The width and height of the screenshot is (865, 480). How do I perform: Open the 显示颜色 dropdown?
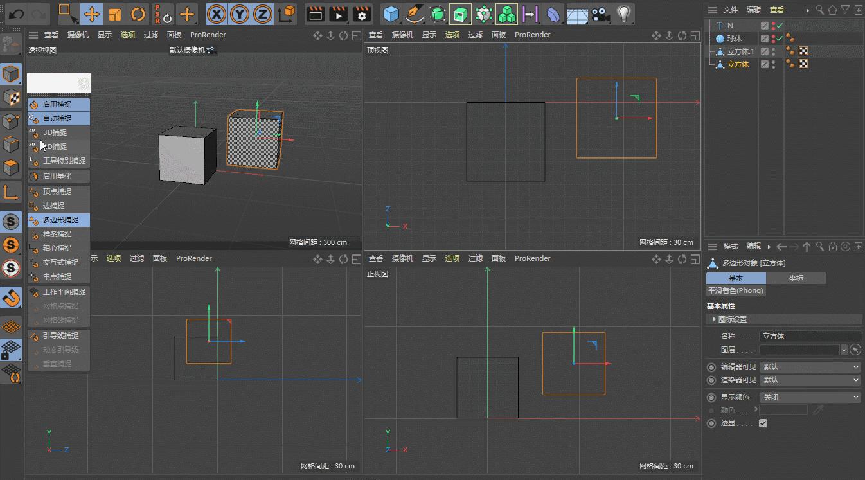coord(810,397)
